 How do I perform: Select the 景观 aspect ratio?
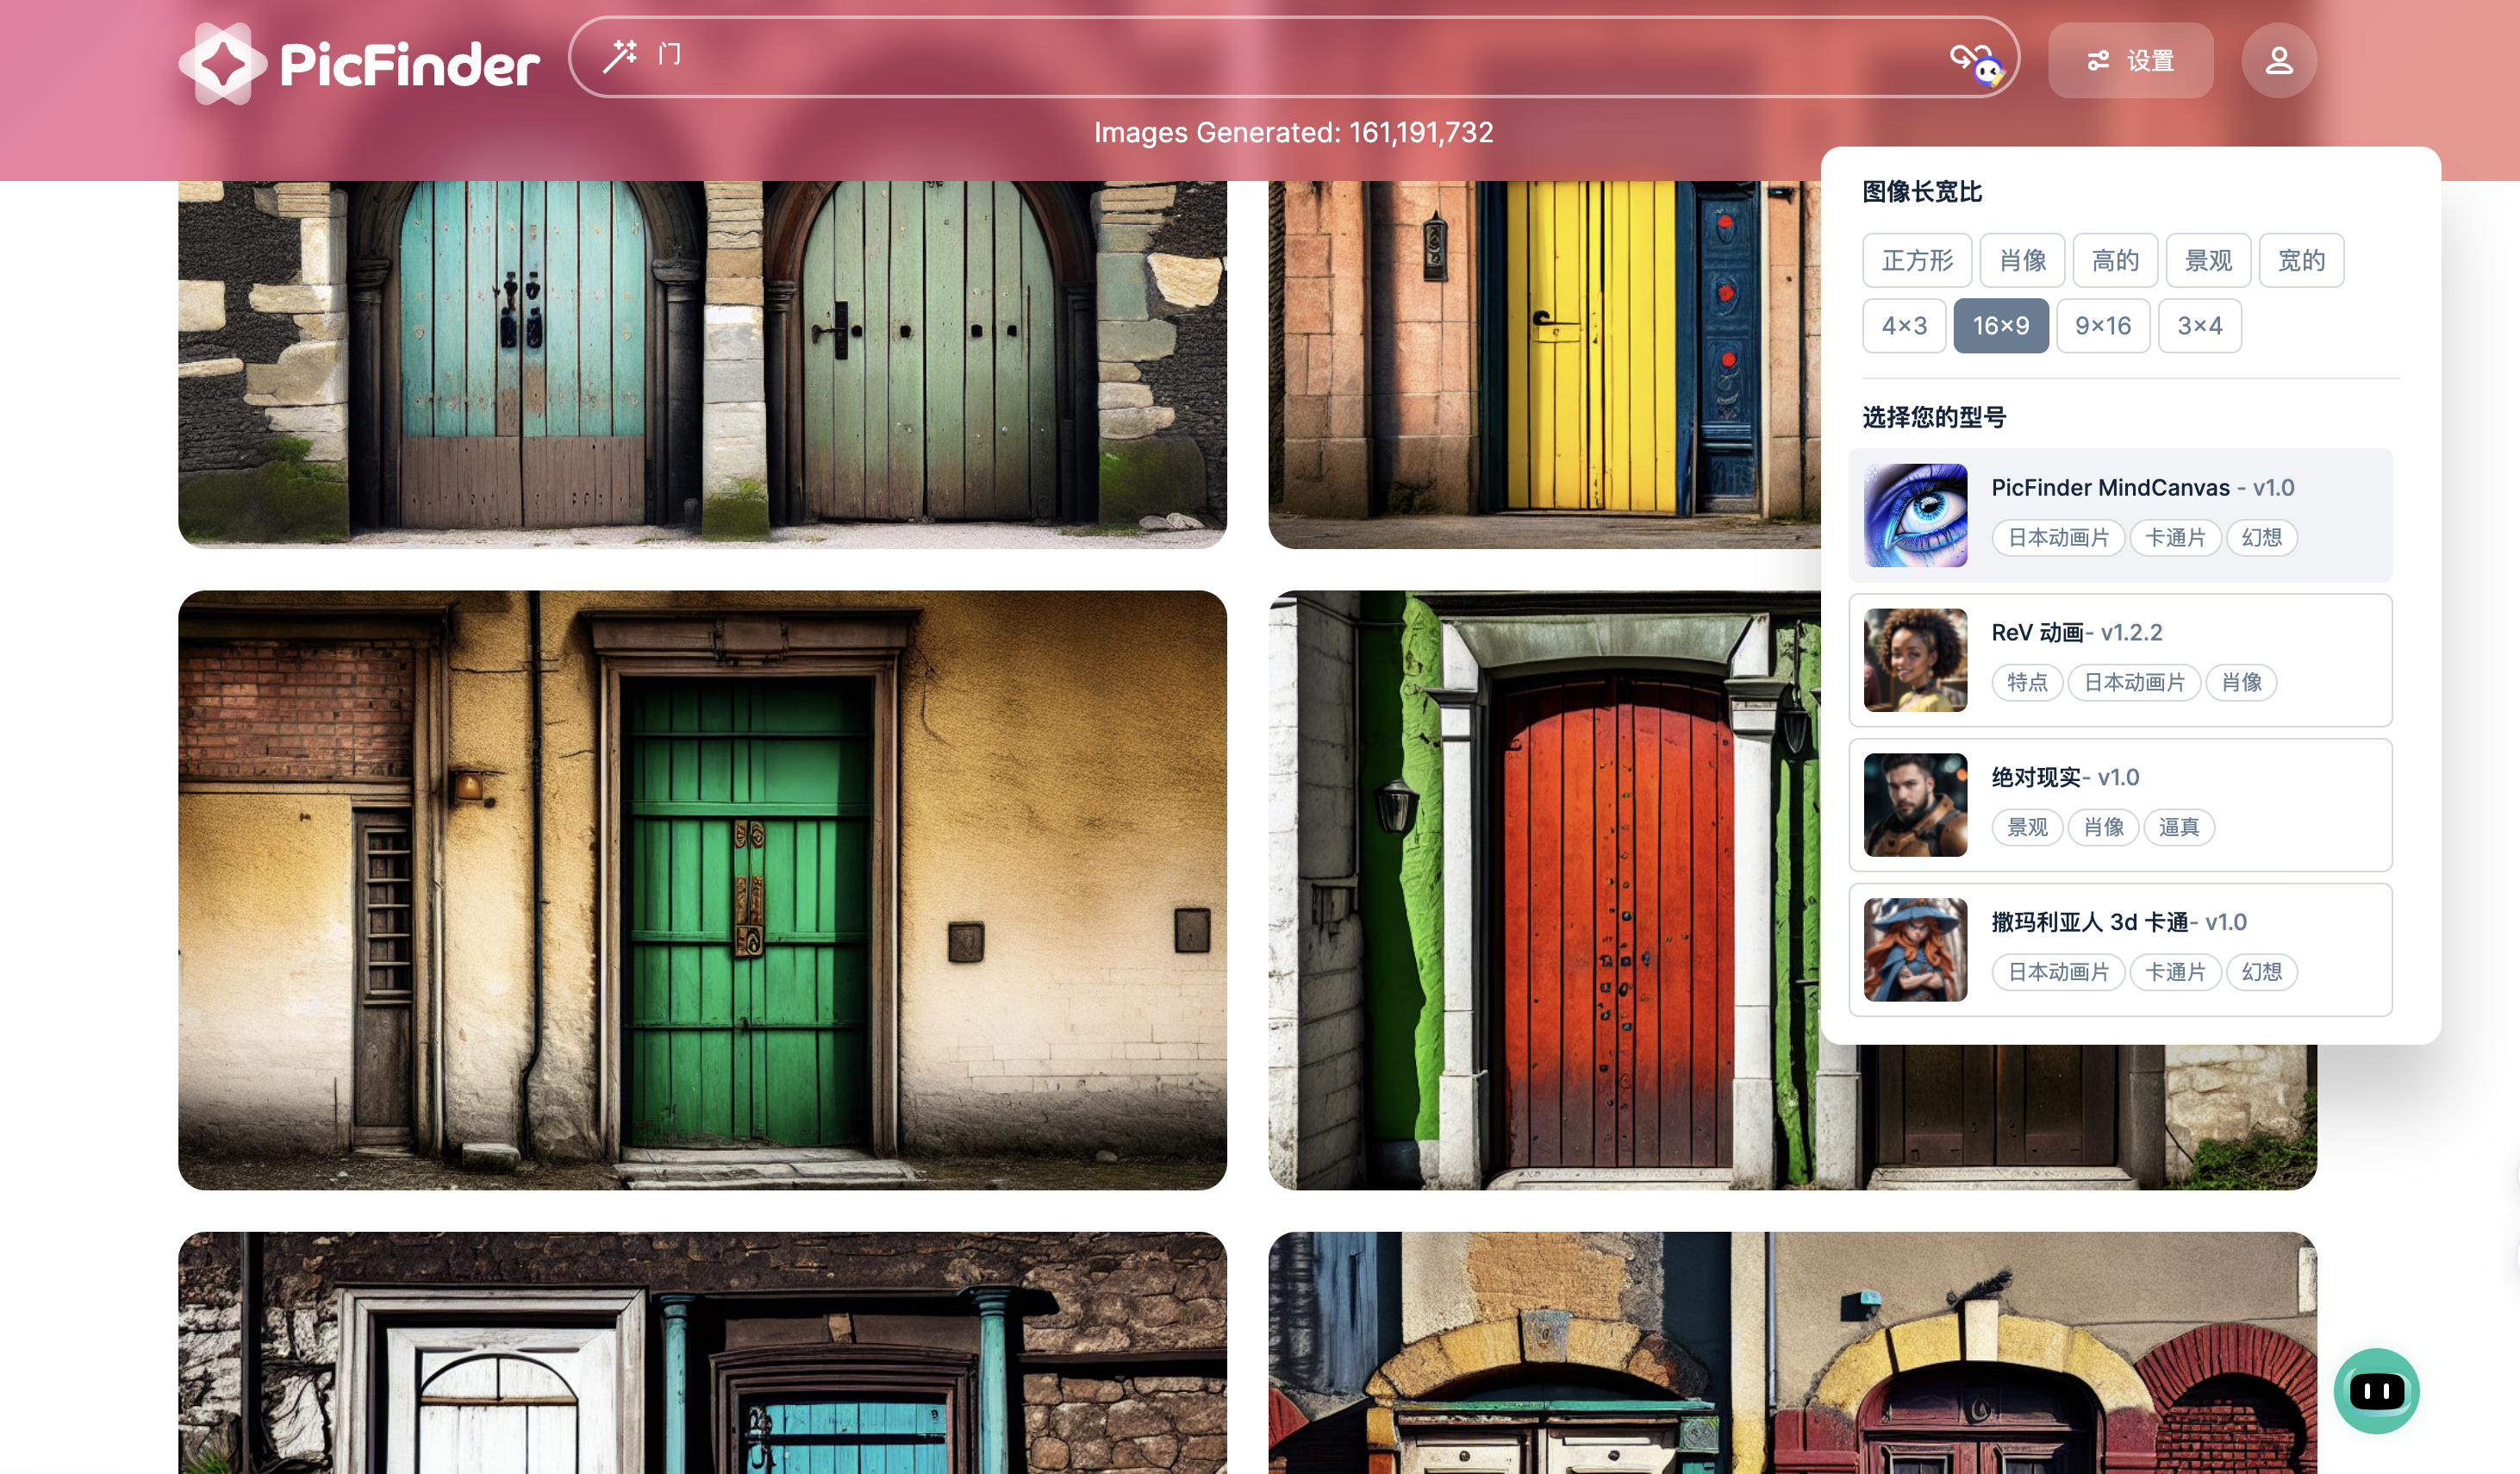pyautogui.click(x=2208, y=260)
